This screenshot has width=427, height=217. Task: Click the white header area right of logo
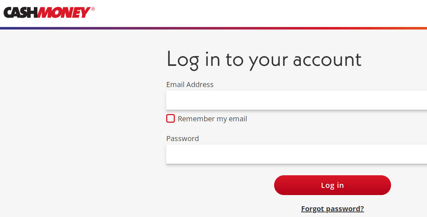point(252,13)
